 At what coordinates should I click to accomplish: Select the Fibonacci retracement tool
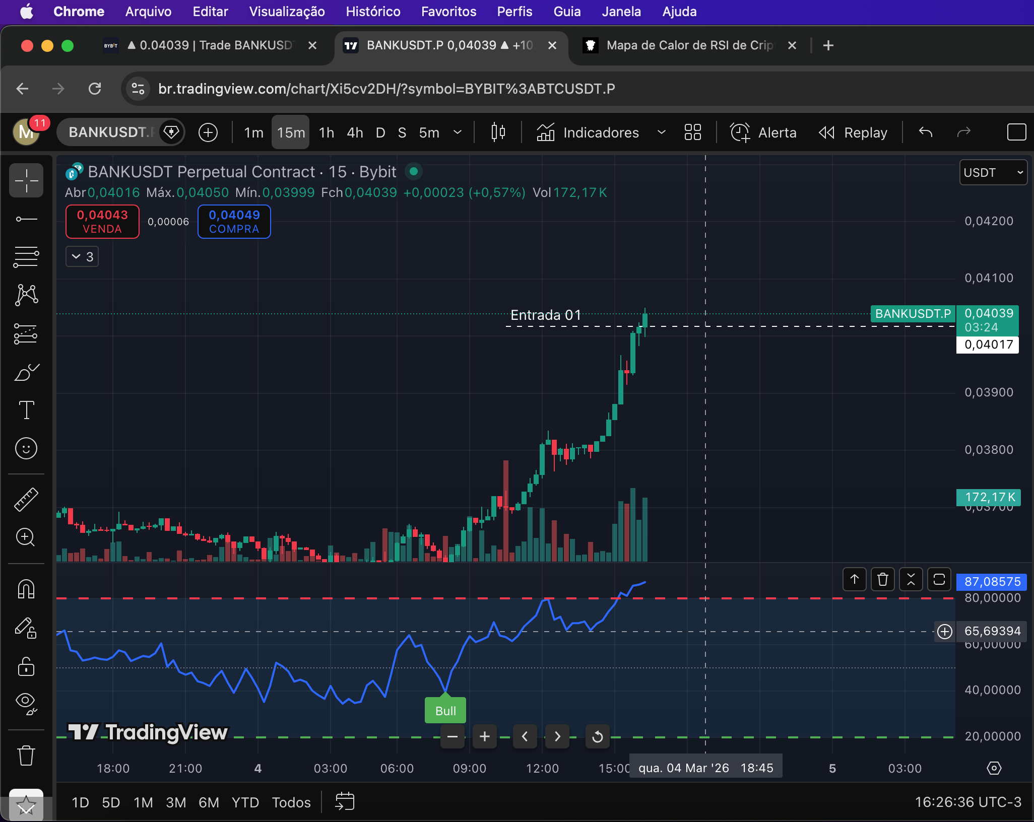[26, 257]
